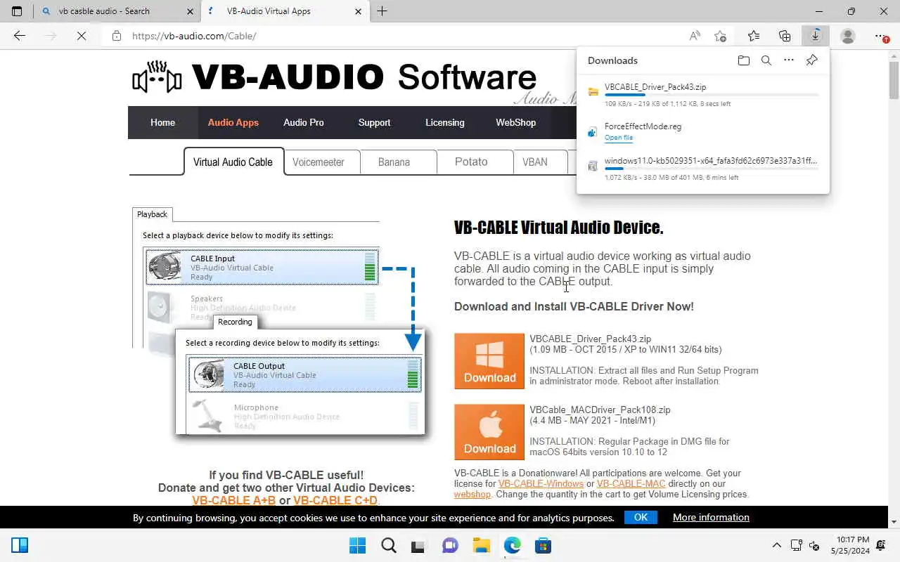Open tab actions menu icon
This screenshot has height=562, width=900.
[17, 11]
